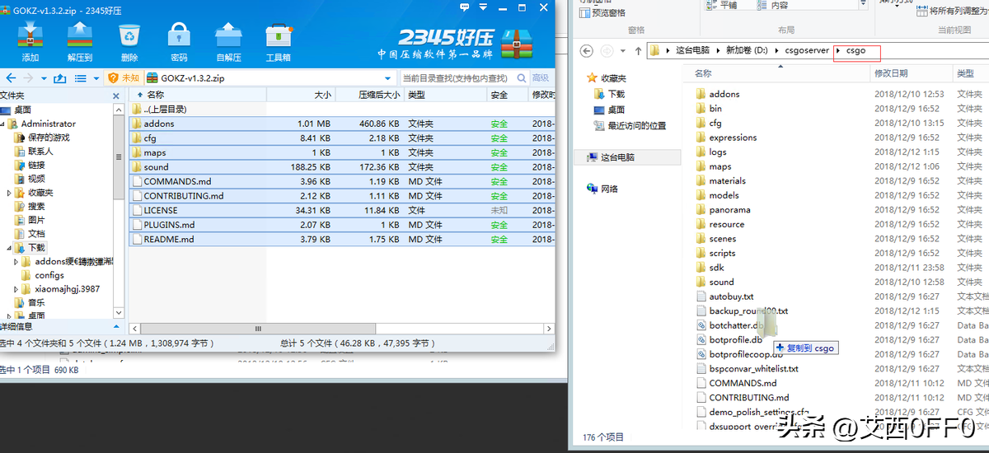
Task: Select 这台电脑 in Explorer navigation pane
Action: pyautogui.click(x=617, y=157)
